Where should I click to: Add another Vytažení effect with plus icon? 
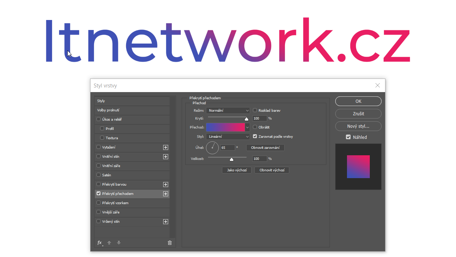click(165, 147)
